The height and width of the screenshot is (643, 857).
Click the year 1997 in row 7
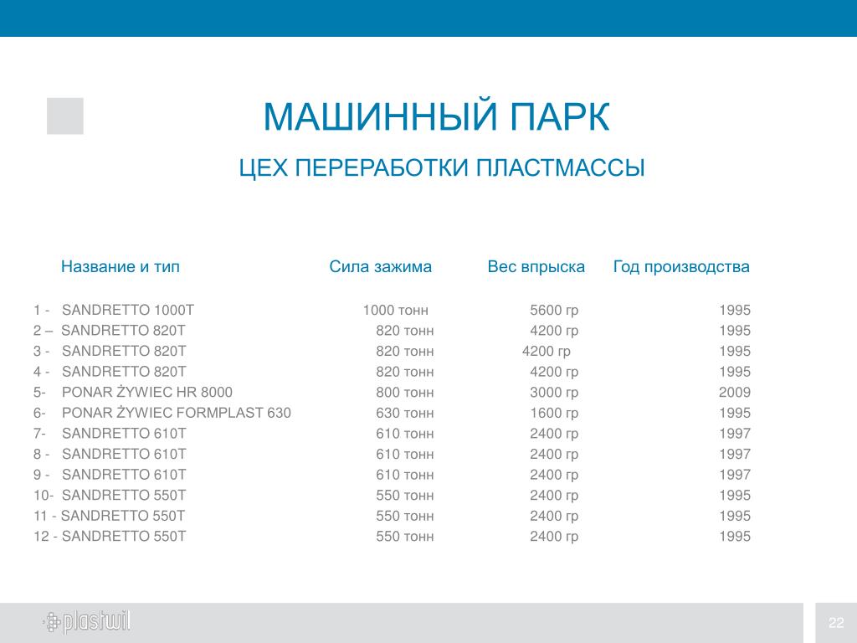click(735, 434)
